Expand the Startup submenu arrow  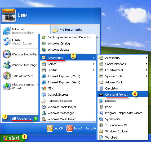(94, 70)
